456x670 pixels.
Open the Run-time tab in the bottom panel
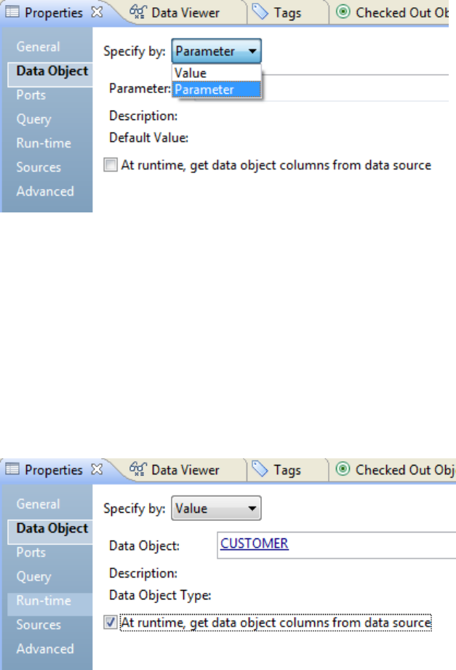pyautogui.click(x=44, y=601)
